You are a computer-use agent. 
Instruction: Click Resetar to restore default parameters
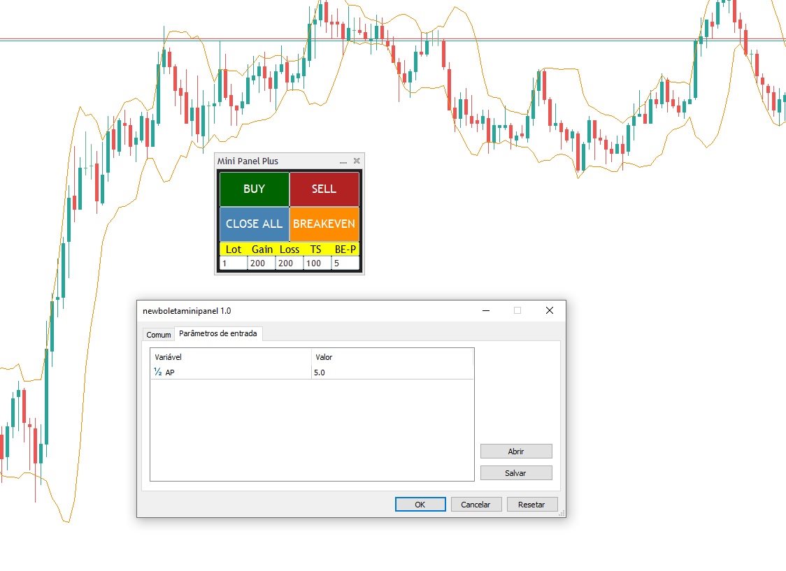pos(532,504)
